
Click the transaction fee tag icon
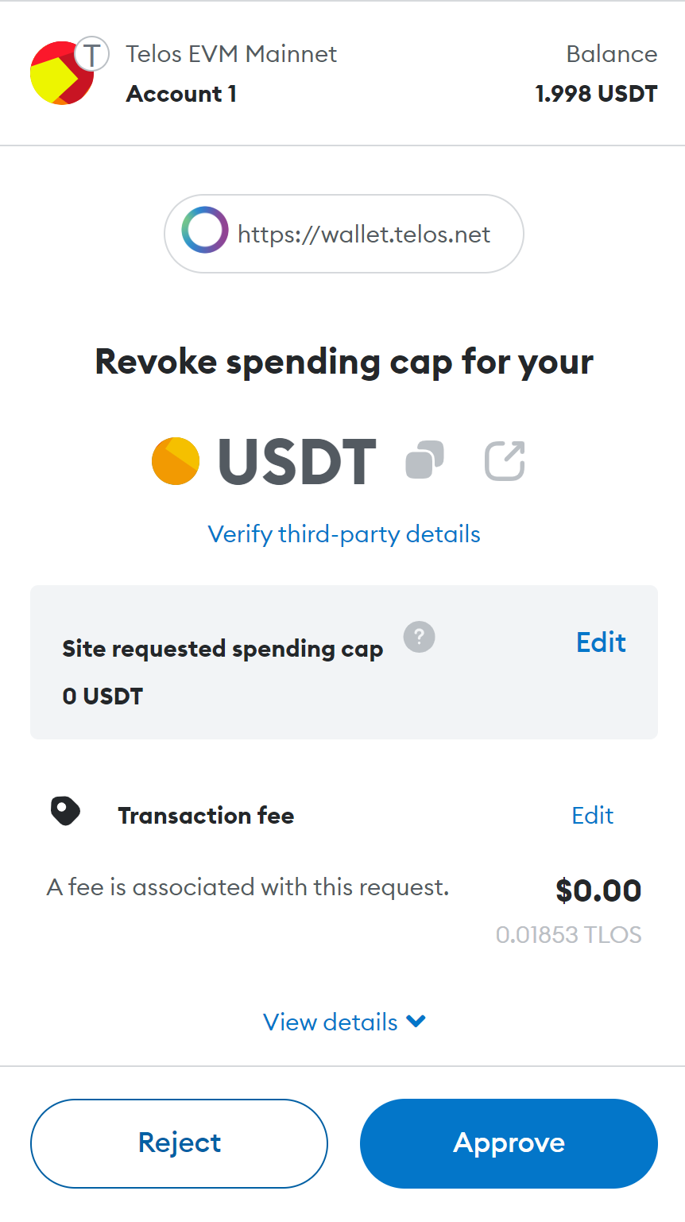[65, 812]
